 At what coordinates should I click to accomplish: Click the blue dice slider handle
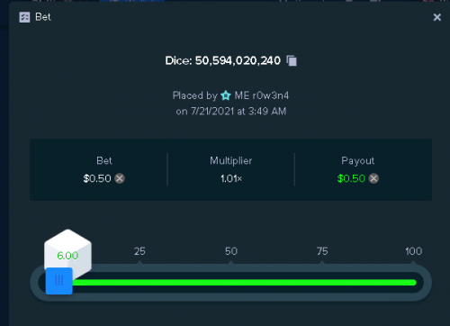pyautogui.click(x=59, y=281)
